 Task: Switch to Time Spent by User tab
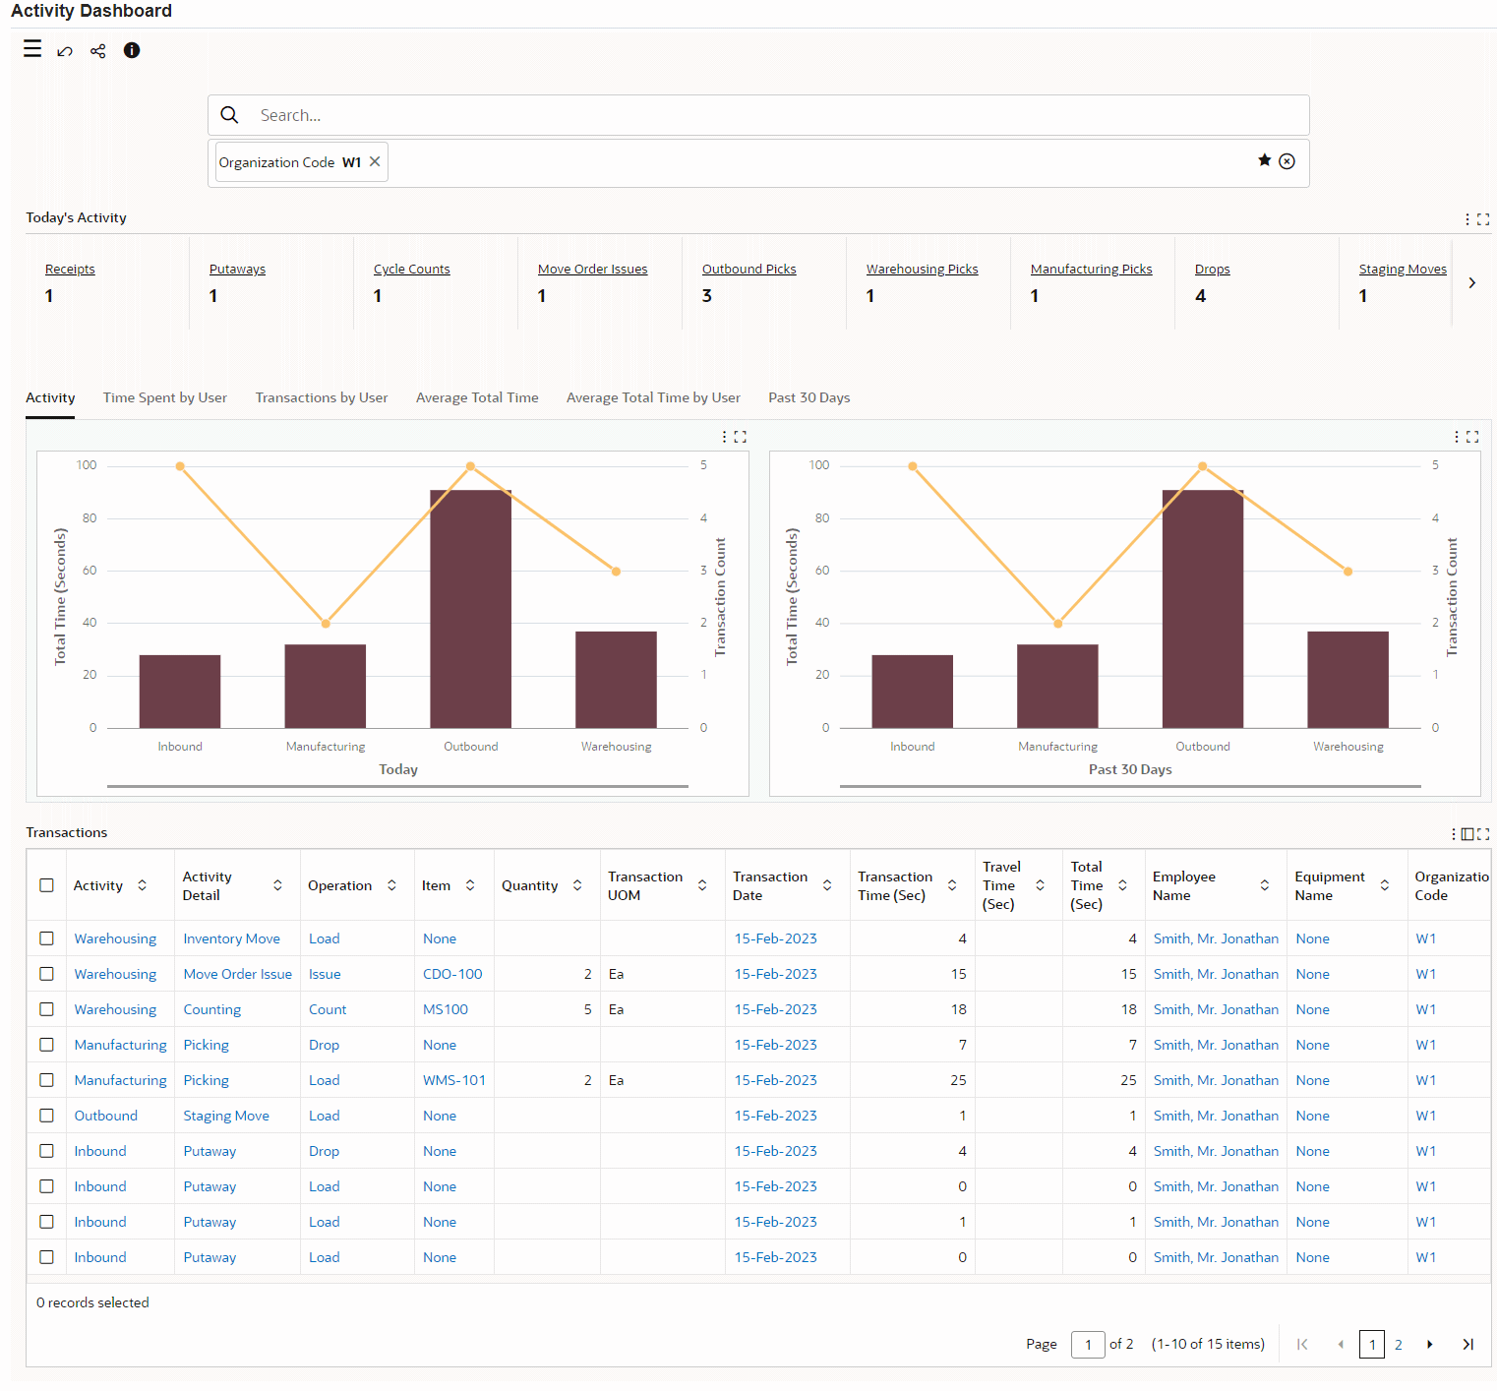pos(165,397)
